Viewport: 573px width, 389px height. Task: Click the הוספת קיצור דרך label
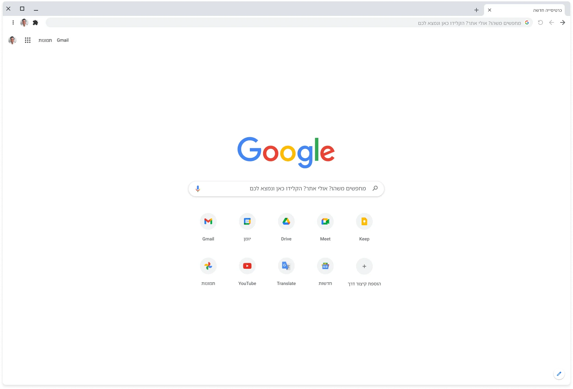364,284
